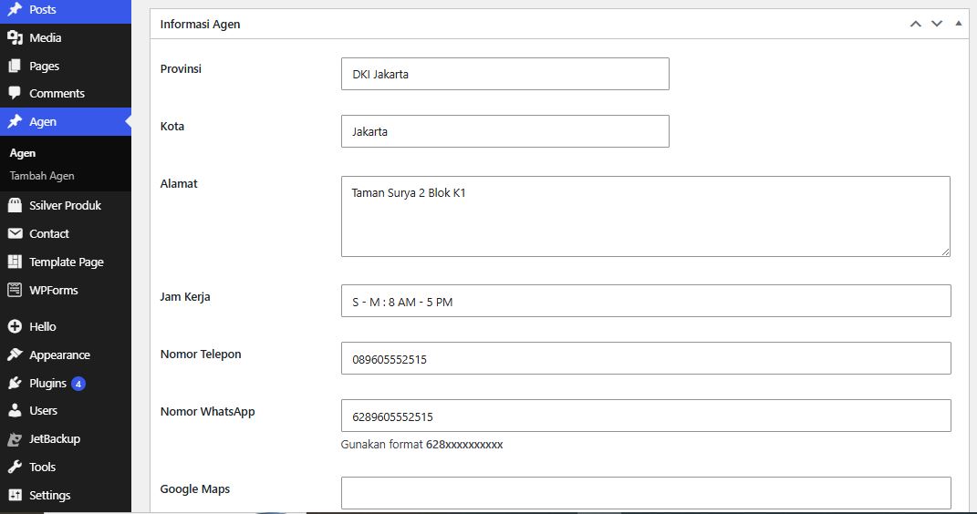The width and height of the screenshot is (977, 514).
Task: Click the Provinsi field with DKI Jakarta
Action: pyautogui.click(x=505, y=74)
